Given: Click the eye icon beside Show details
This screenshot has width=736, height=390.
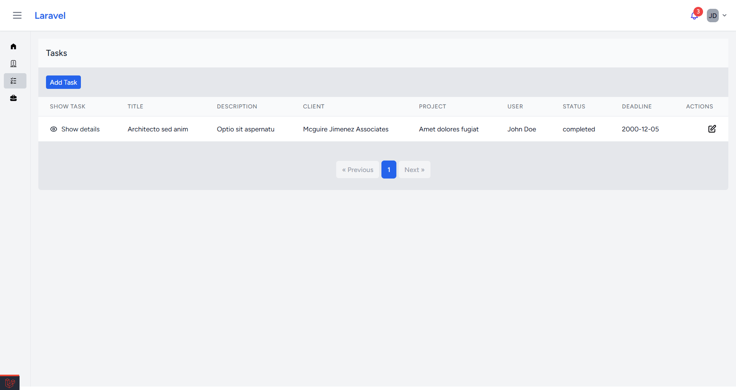Looking at the screenshot, I should click(54, 129).
